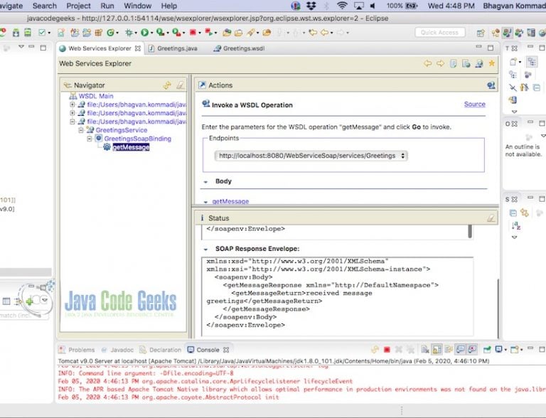Click the Debug bug icon in toolbar

coord(129,33)
